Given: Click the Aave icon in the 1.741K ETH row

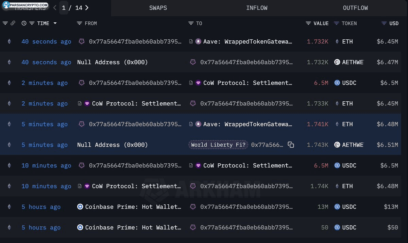Looking at the screenshot, I should tap(199, 124).
